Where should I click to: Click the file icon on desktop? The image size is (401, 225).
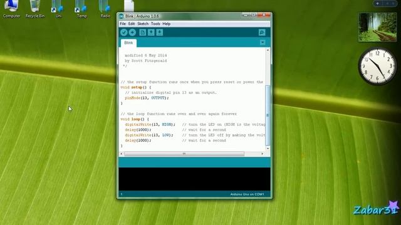coord(129,6)
